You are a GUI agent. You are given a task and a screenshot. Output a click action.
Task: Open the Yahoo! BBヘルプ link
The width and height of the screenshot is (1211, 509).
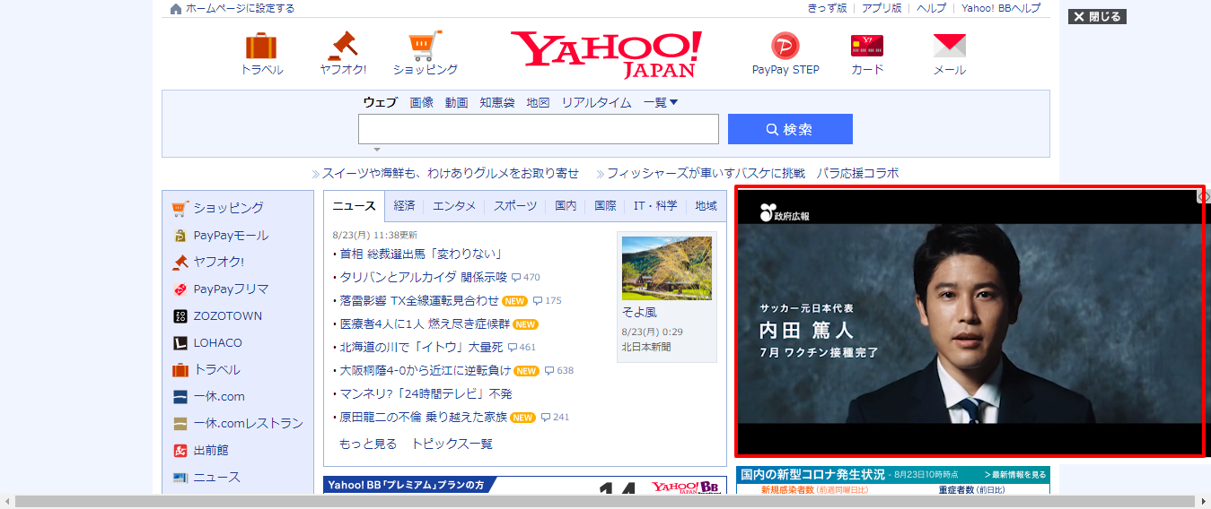(1001, 8)
